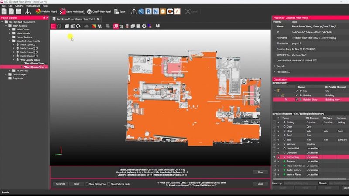Expand the Bounds property section
The image size is (349, 196).
(274, 66)
